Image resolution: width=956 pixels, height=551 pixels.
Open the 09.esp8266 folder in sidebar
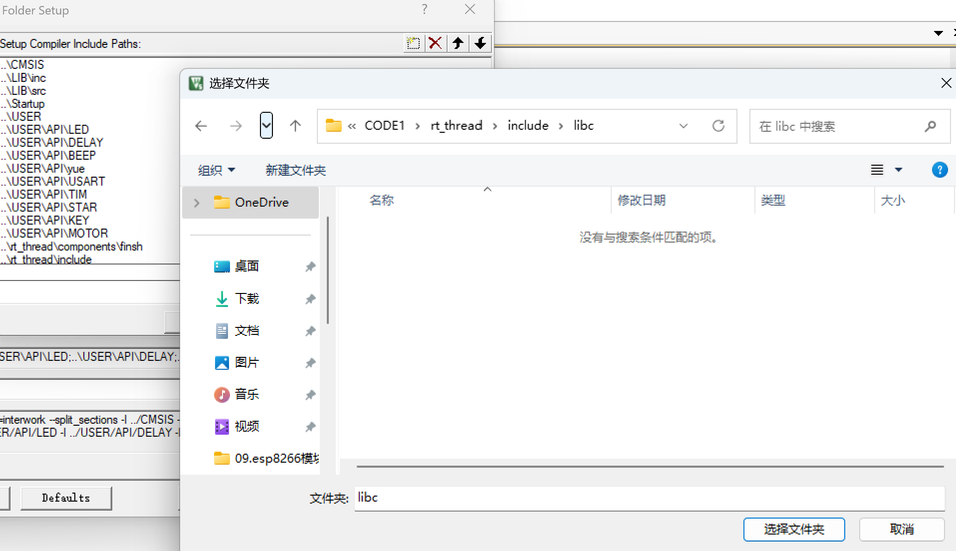[x=266, y=458]
